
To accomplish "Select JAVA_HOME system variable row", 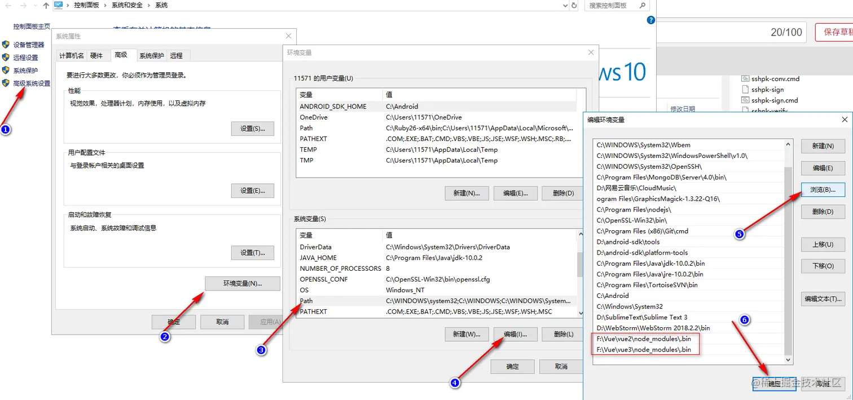I will tap(437, 258).
